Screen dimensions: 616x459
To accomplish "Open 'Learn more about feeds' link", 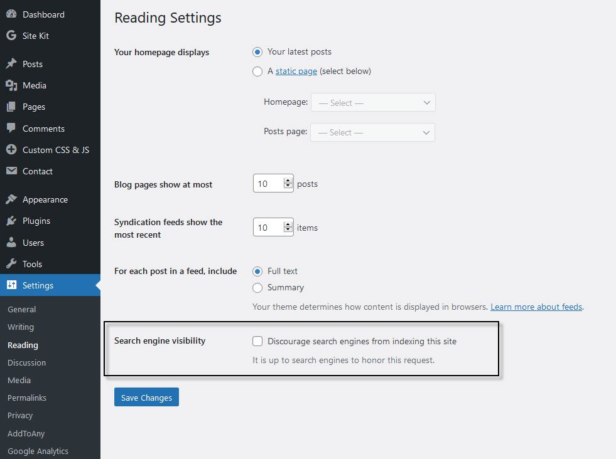I will pyautogui.click(x=536, y=307).
